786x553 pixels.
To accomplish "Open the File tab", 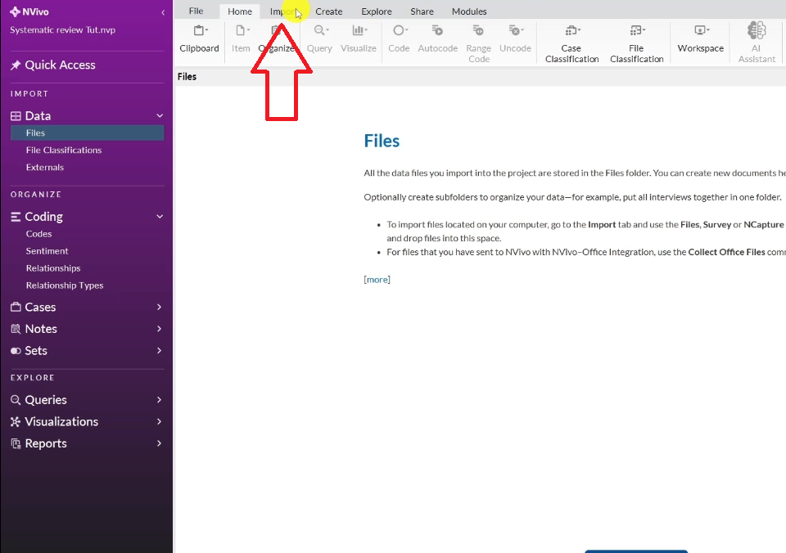I will [196, 11].
